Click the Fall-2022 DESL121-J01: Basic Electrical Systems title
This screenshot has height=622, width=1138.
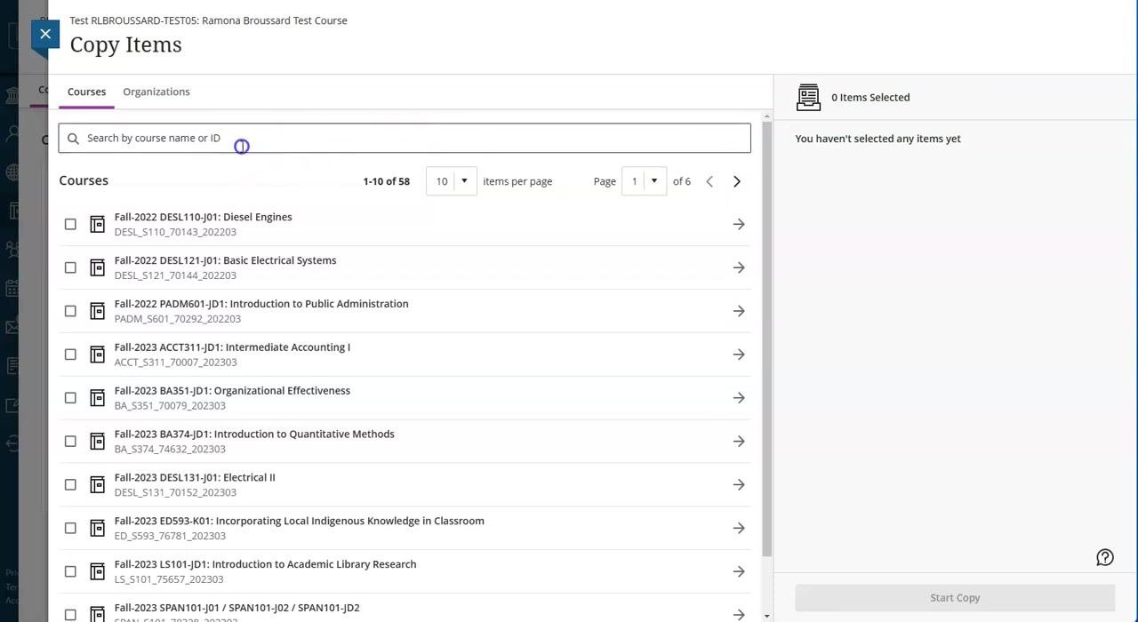(x=225, y=260)
